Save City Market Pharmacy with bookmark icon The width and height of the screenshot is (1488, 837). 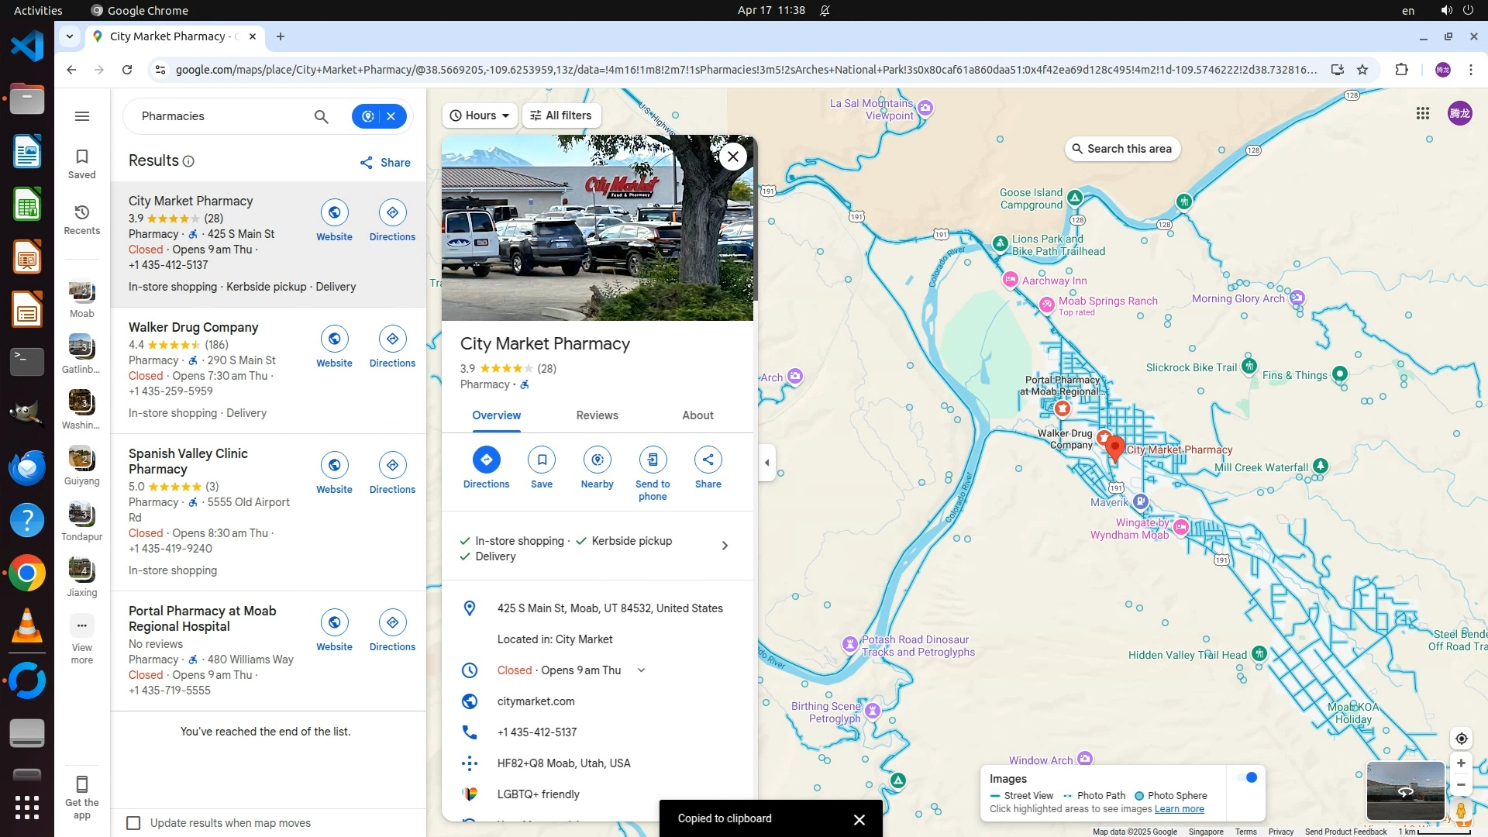[x=542, y=460]
